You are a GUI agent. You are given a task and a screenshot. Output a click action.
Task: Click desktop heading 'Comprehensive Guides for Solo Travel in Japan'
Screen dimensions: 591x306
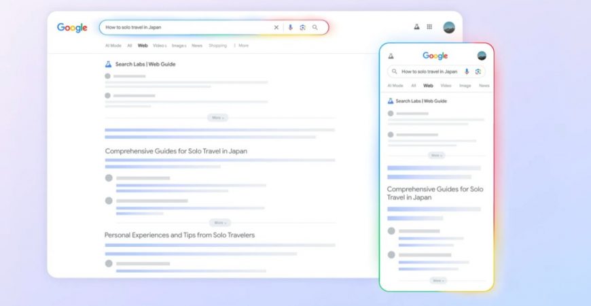point(176,151)
